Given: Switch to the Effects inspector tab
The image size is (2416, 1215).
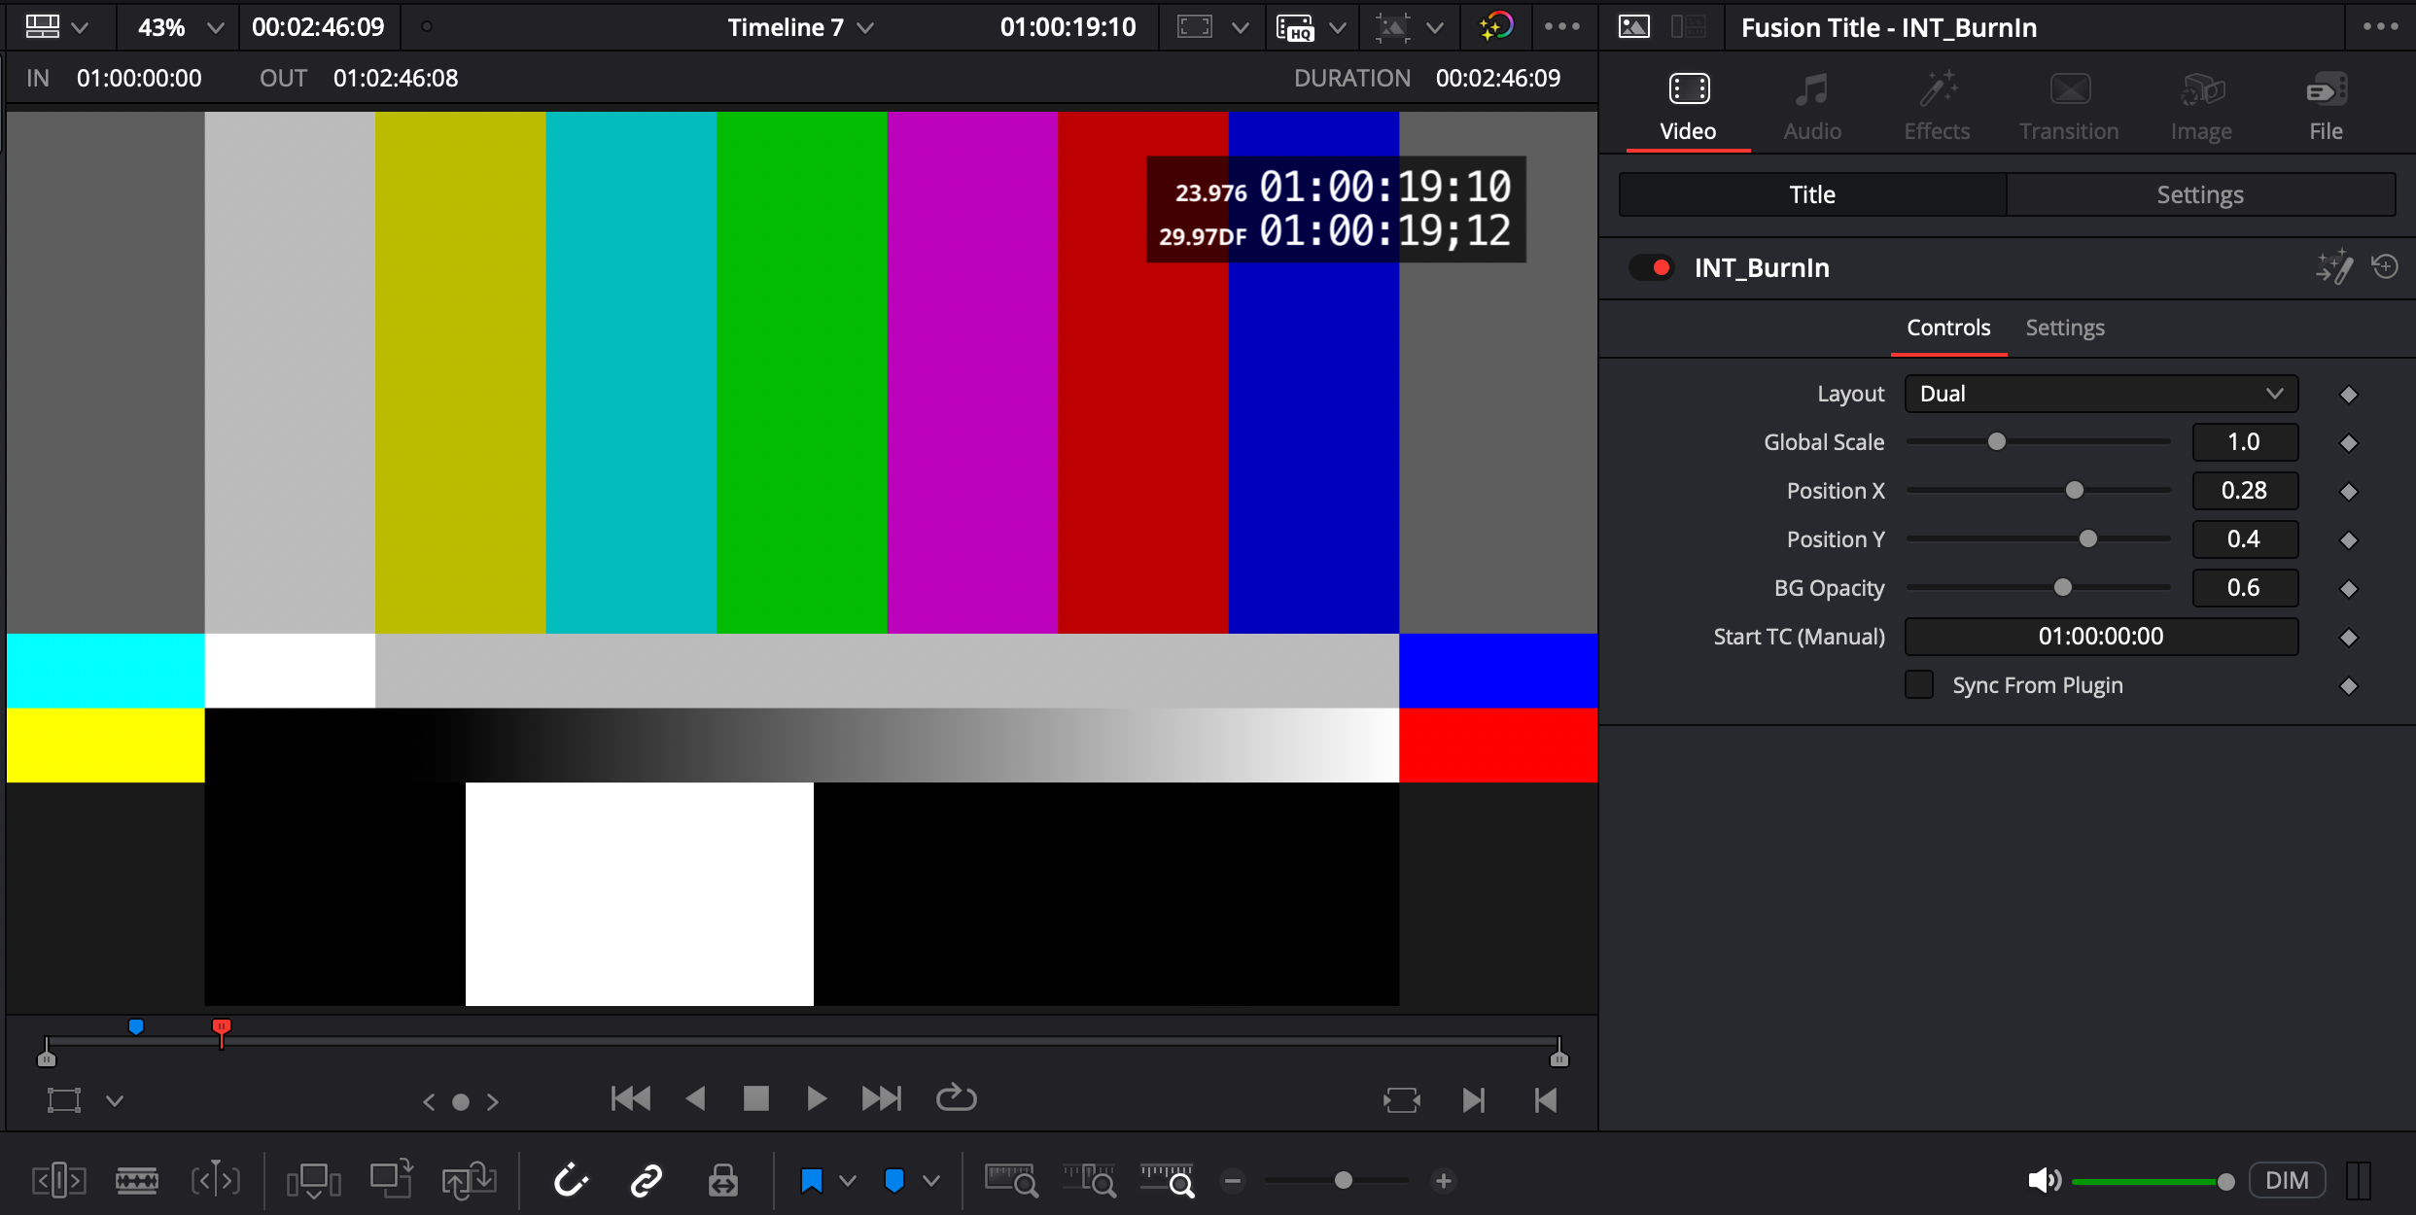Looking at the screenshot, I should pyautogui.click(x=1937, y=107).
